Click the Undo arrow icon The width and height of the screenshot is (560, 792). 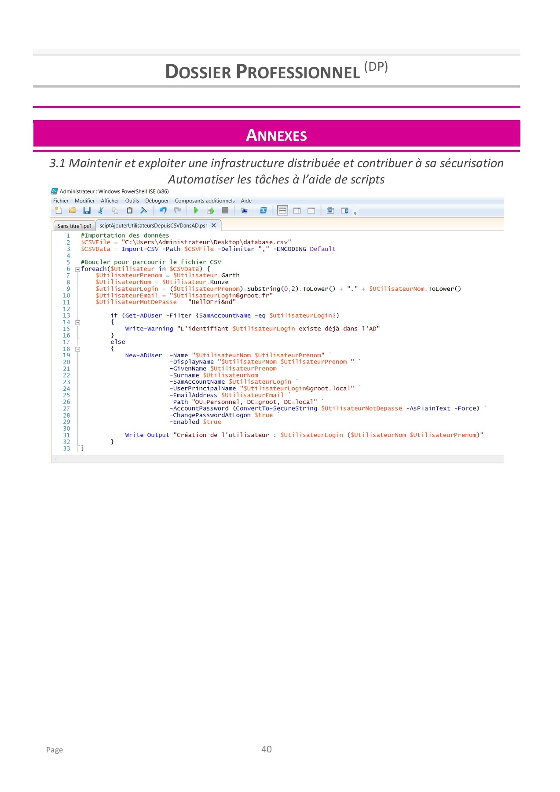[x=163, y=211]
